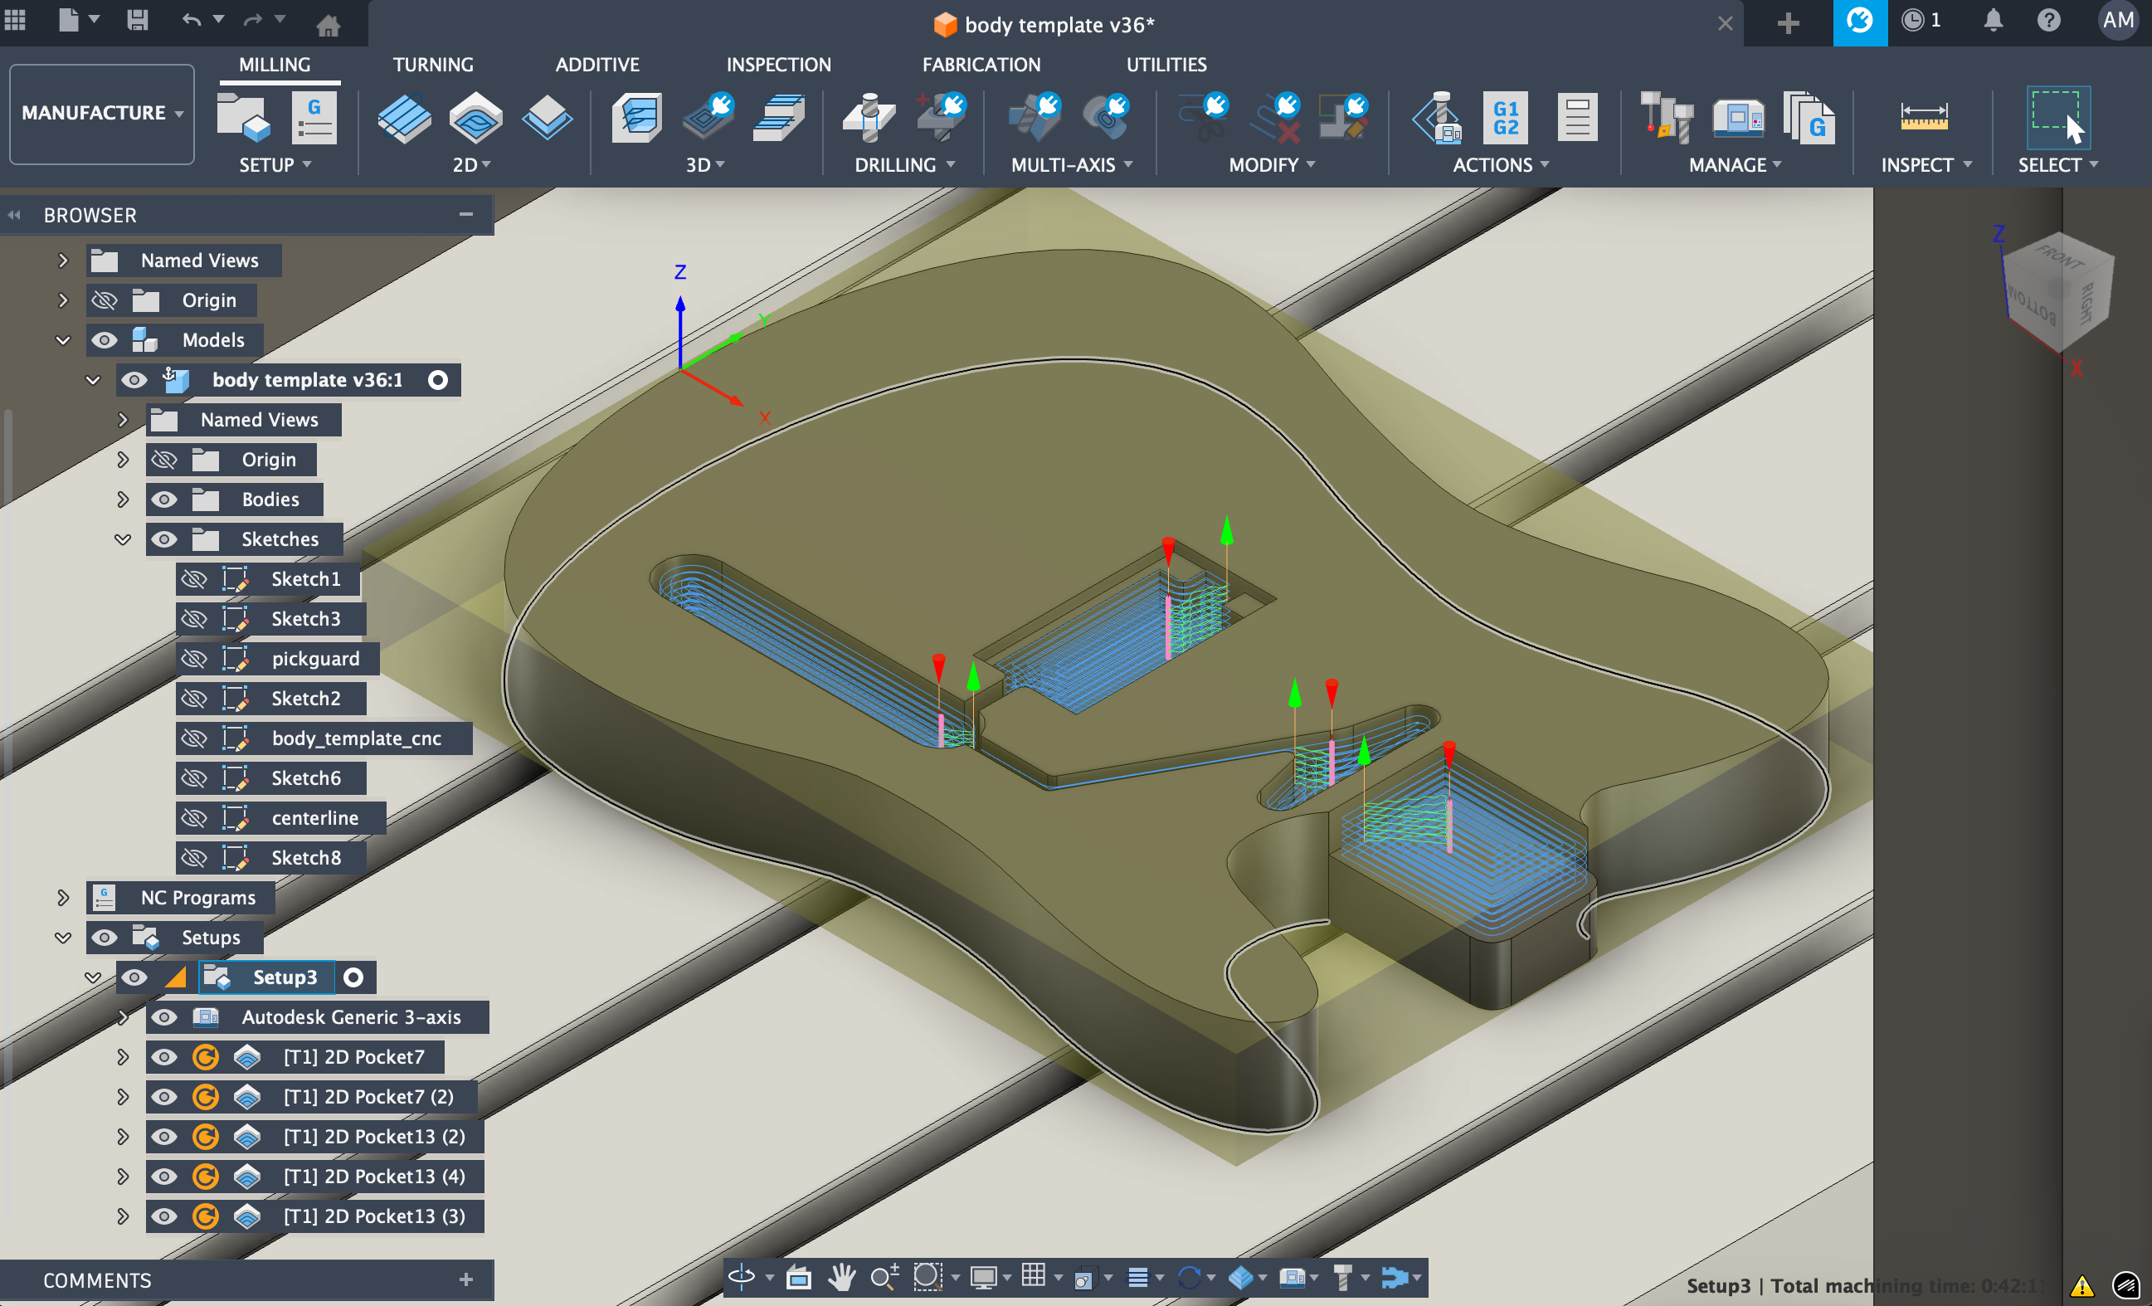Select the body_template_cnc sketch
The width and height of the screenshot is (2152, 1306).
coord(355,738)
